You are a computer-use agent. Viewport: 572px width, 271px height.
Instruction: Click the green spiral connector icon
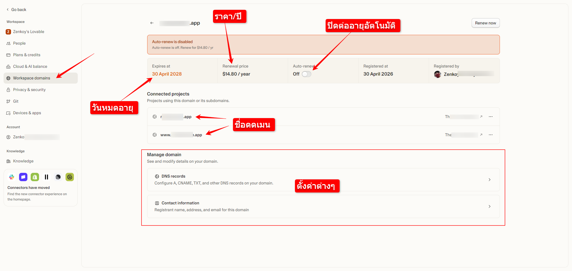click(x=70, y=177)
